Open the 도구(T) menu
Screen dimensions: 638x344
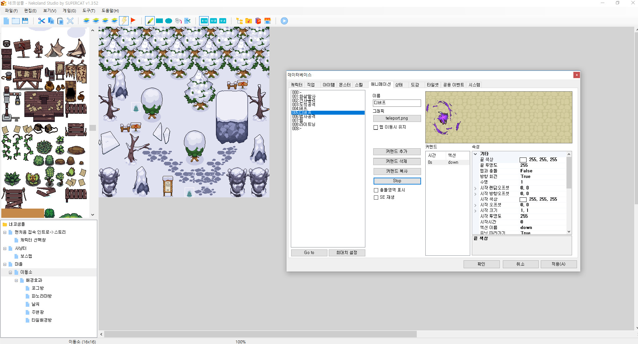[x=88, y=11]
